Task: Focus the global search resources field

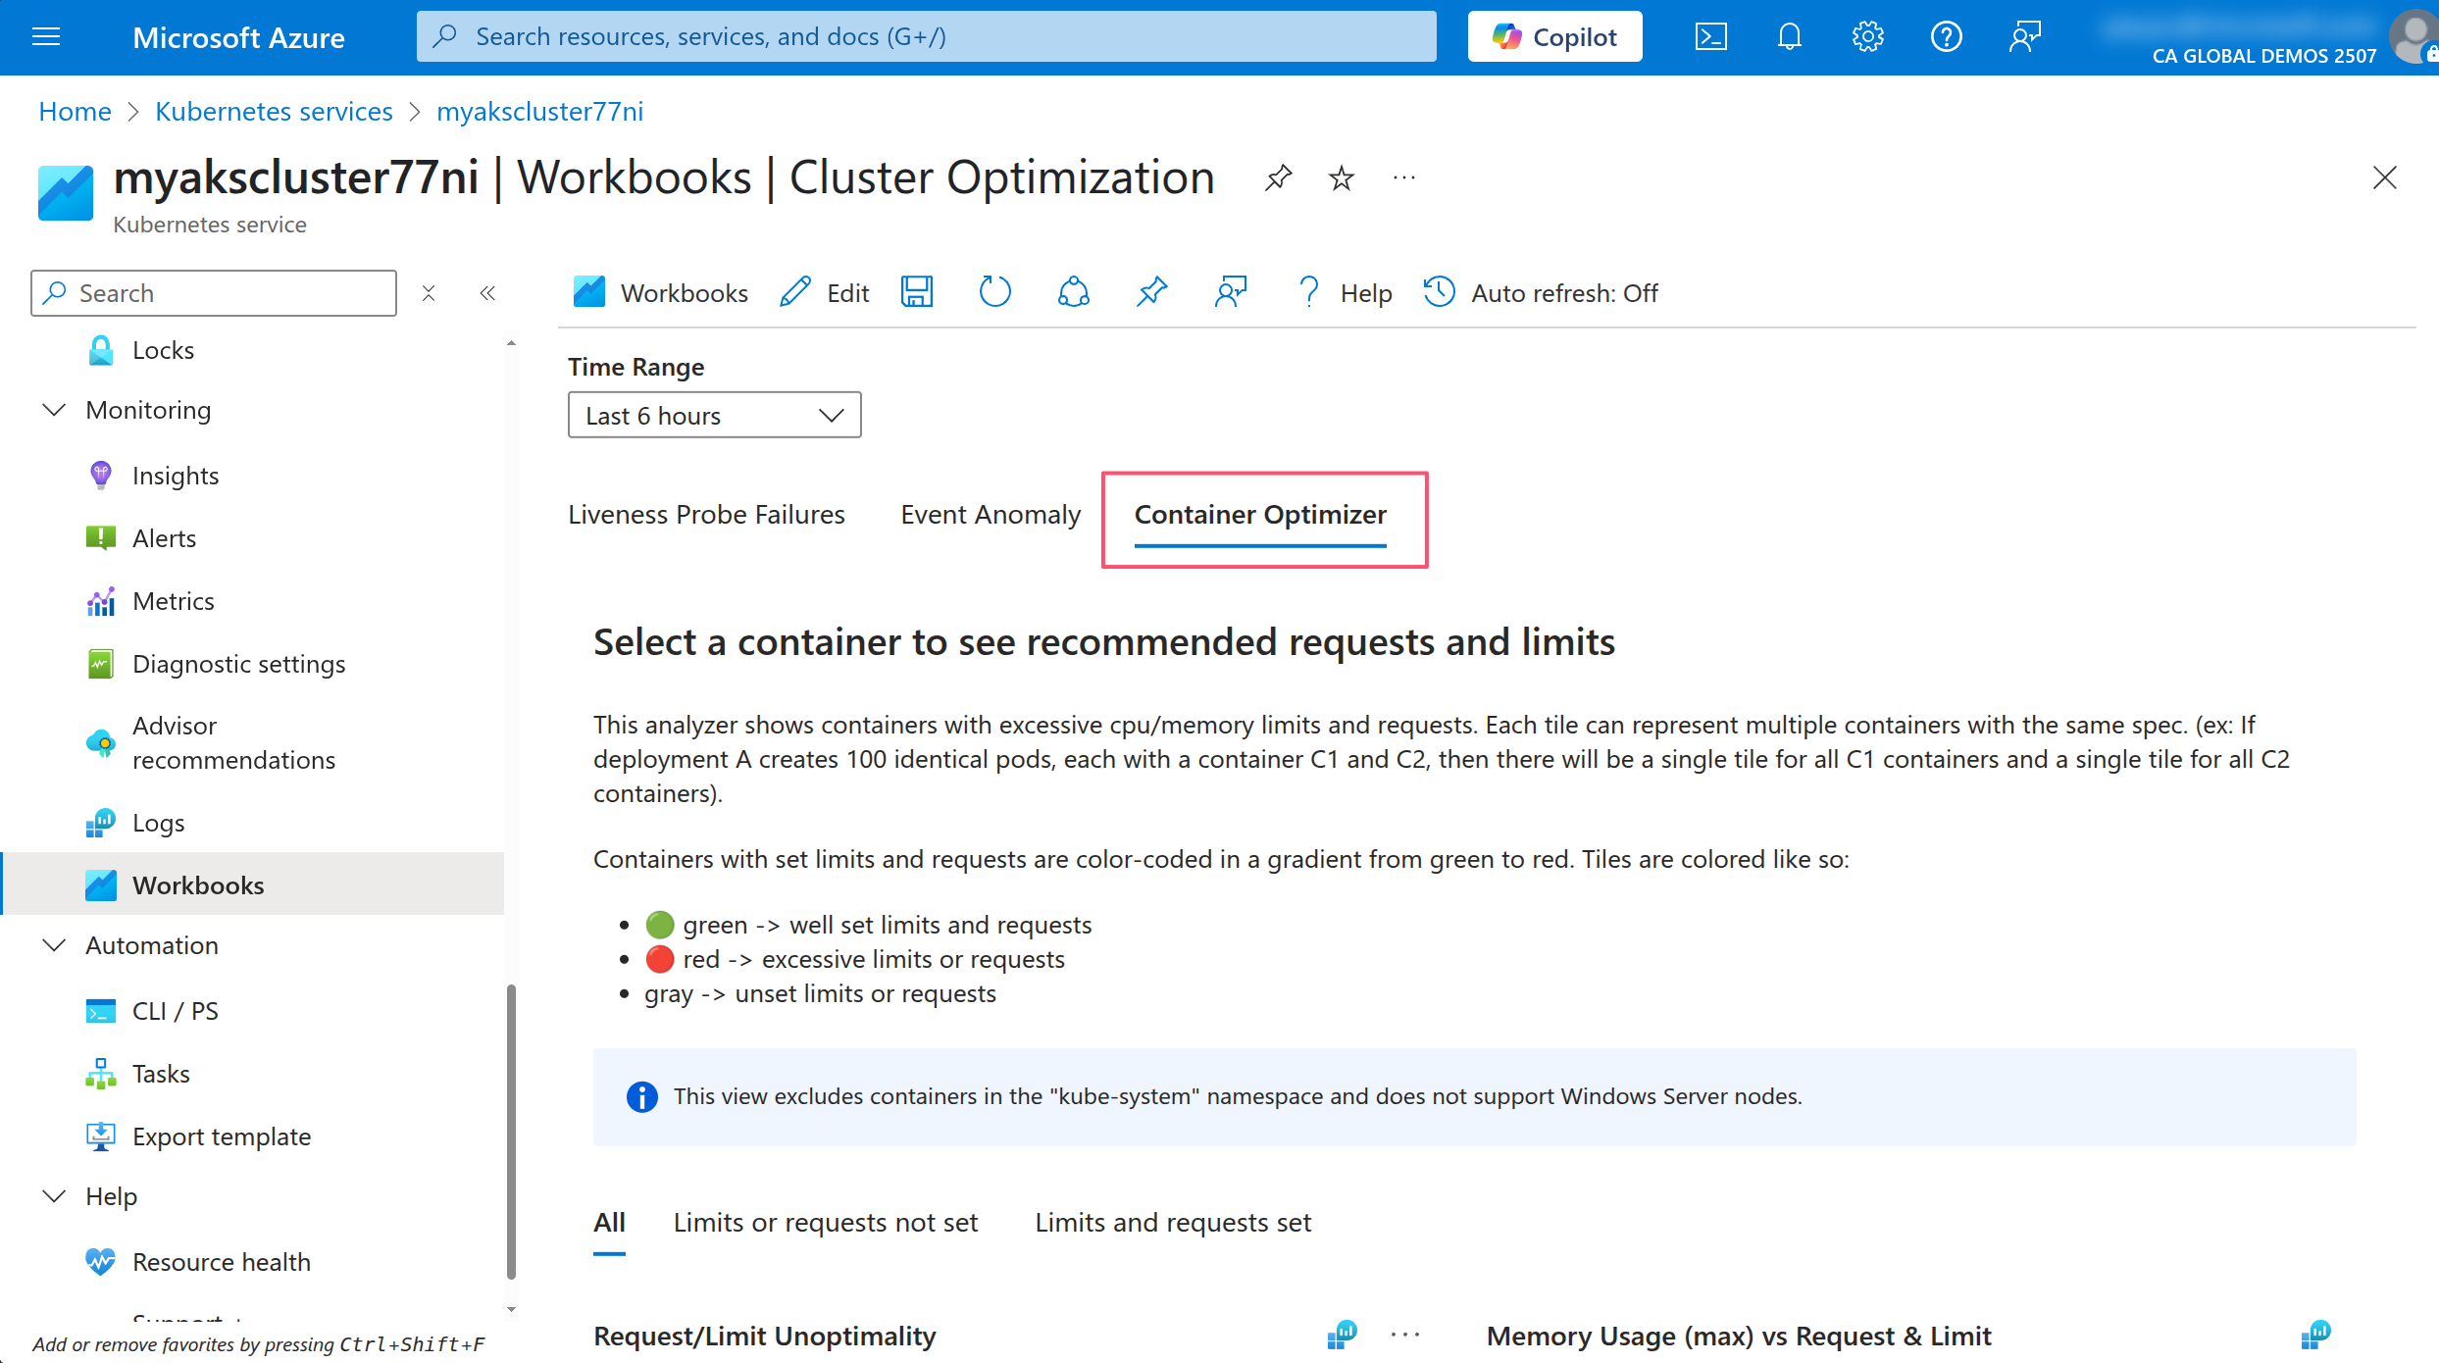Action: pos(926,37)
